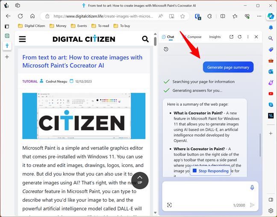Add a screenshot with capture icon

[169, 205]
